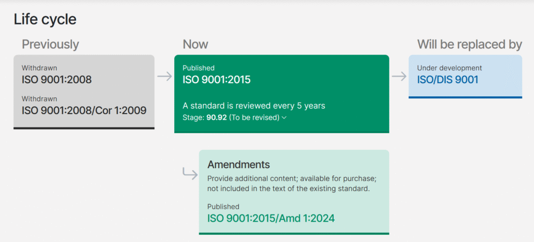Click the arrow between Previously and Now
The height and width of the screenshot is (242, 534).
coord(164,77)
